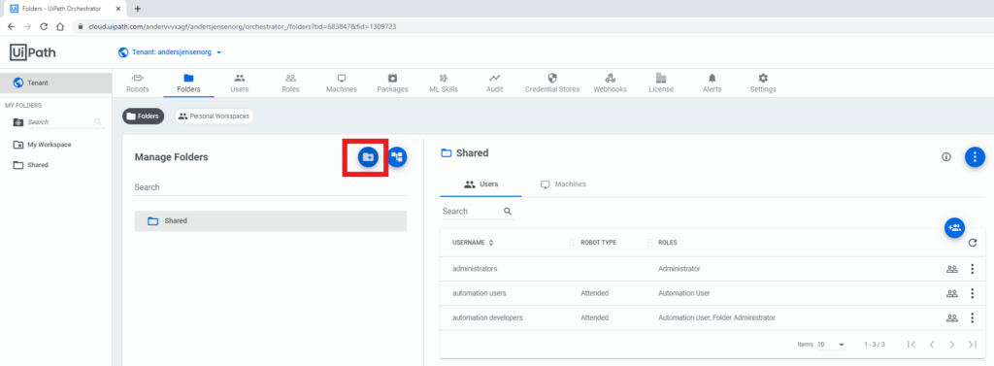
Task: Switch to the Machines tab
Action: click(563, 183)
